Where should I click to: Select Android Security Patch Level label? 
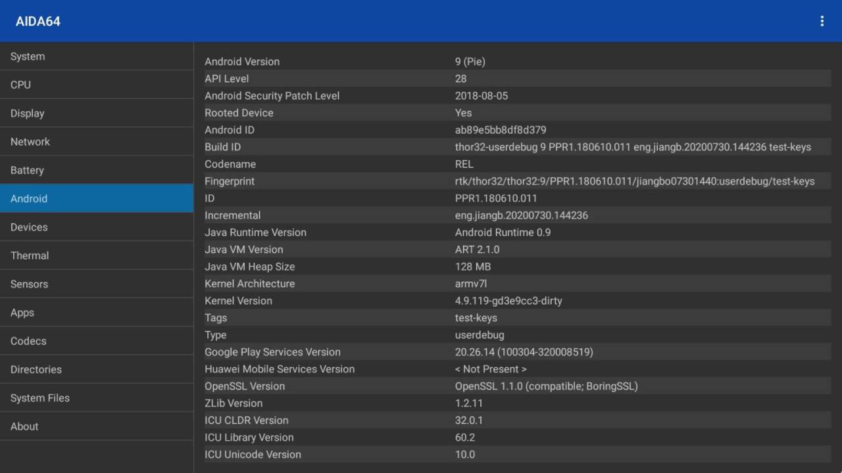point(272,96)
